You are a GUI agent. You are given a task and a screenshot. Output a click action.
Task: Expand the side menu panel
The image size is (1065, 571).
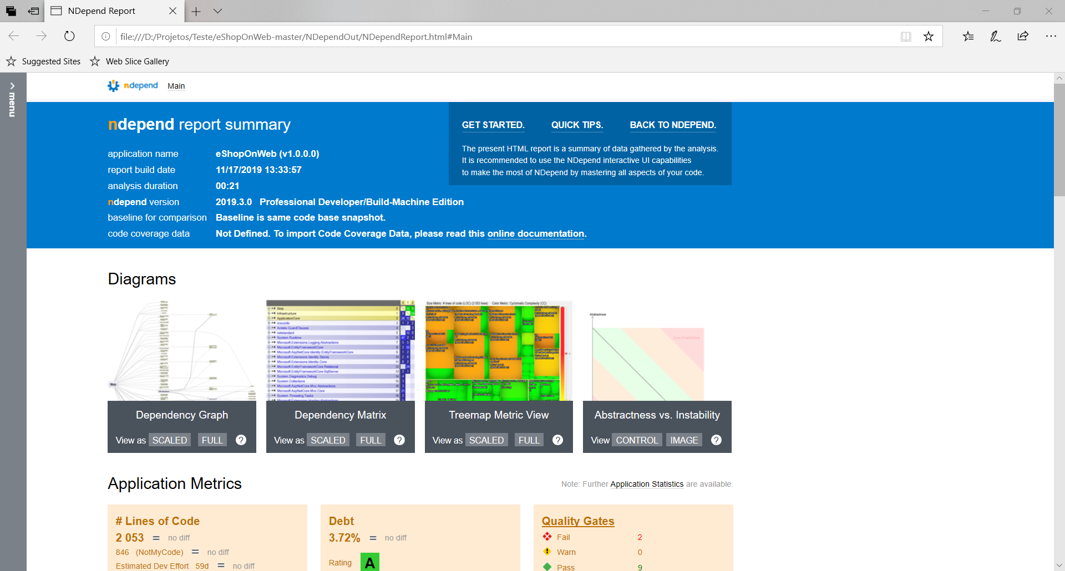12,100
